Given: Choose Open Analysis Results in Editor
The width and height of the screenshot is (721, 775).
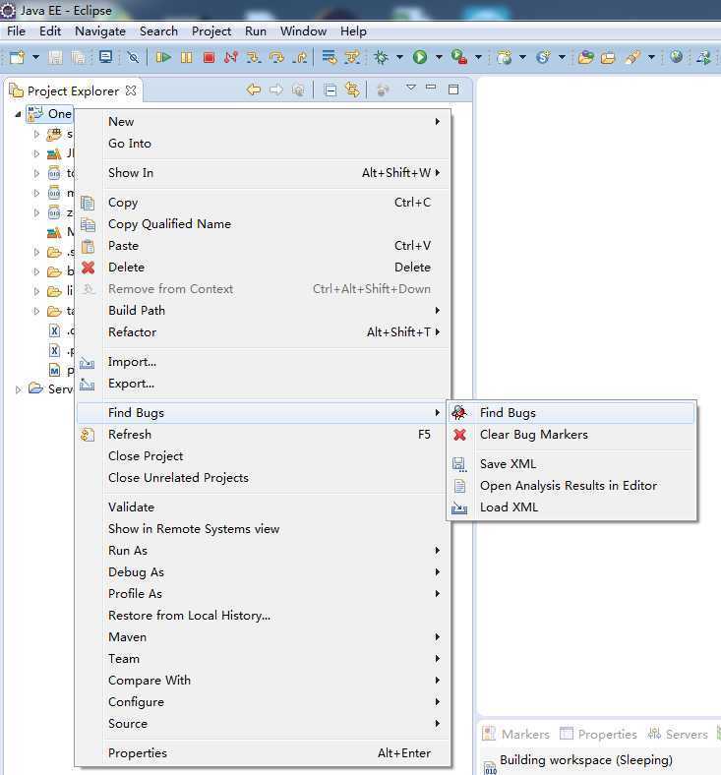Looking at the screenshot, I should (571, 486).
